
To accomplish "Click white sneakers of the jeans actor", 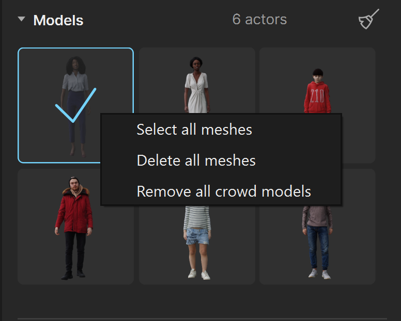I will 319,274.
